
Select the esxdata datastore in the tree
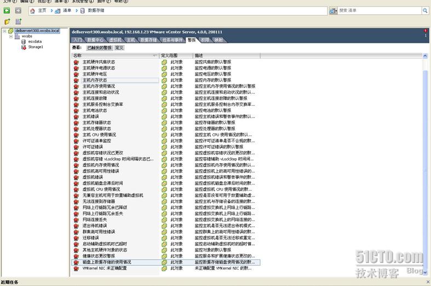coord(35,42)
